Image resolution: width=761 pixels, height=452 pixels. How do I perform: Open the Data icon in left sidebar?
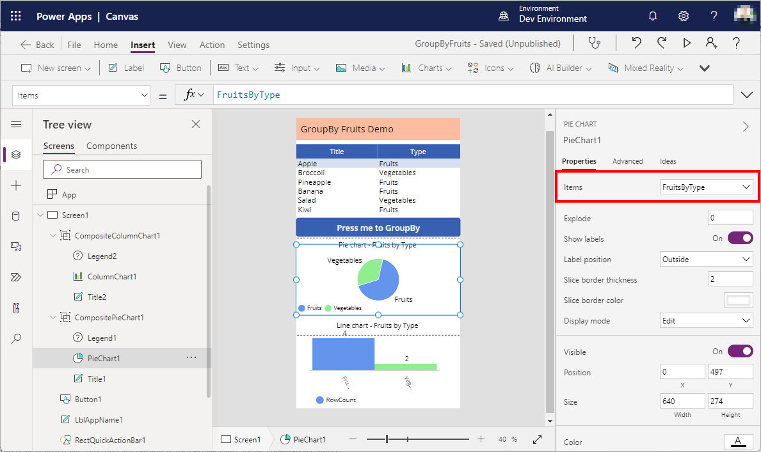[17, 216]
